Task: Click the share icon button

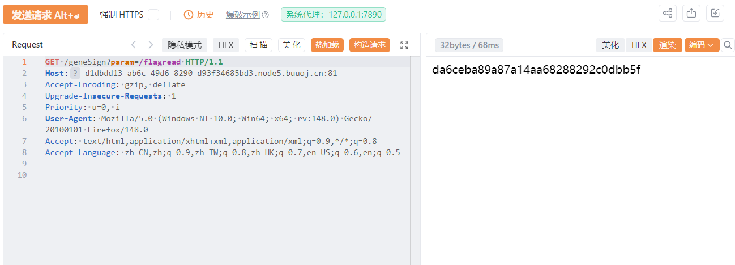Action: (668, 14)
